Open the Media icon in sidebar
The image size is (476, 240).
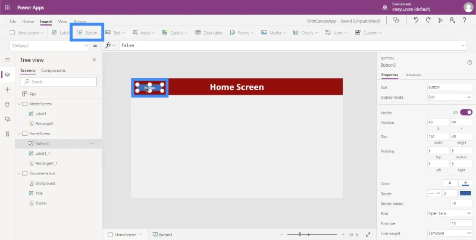7,119
